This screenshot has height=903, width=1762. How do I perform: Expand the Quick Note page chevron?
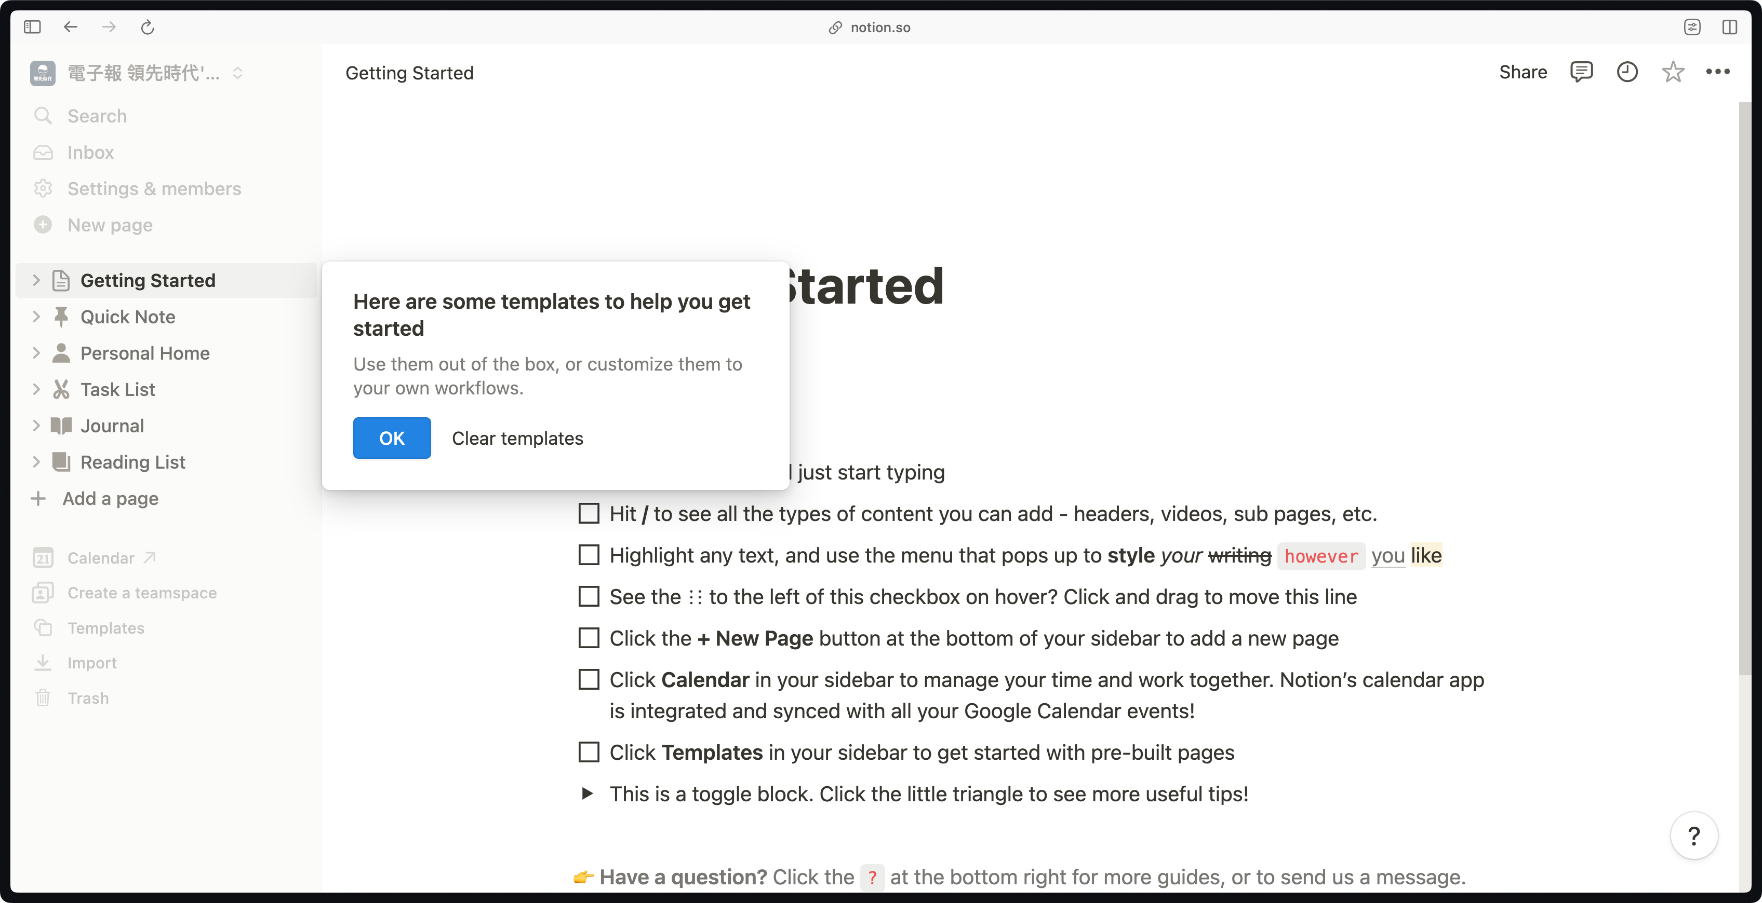36,317
